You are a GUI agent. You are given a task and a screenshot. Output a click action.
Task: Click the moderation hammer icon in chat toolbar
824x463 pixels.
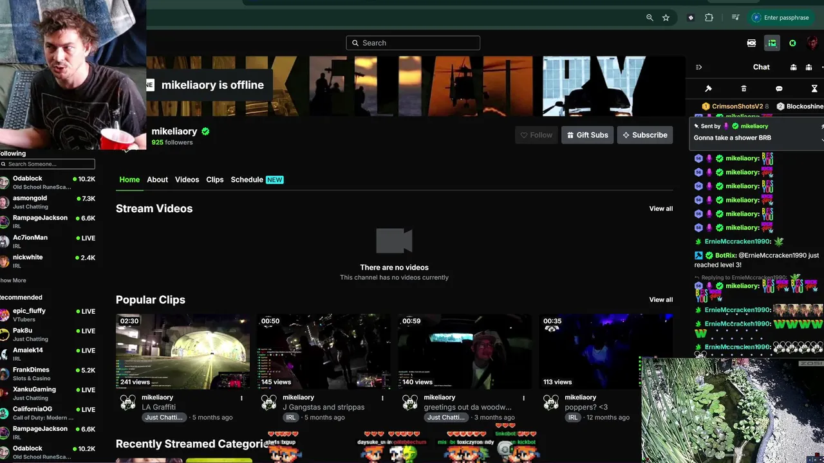[x=708, y=89]
